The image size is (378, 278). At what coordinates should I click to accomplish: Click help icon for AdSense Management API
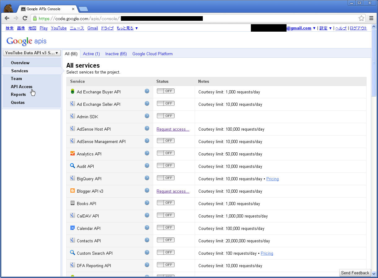[x=147, y=141]
